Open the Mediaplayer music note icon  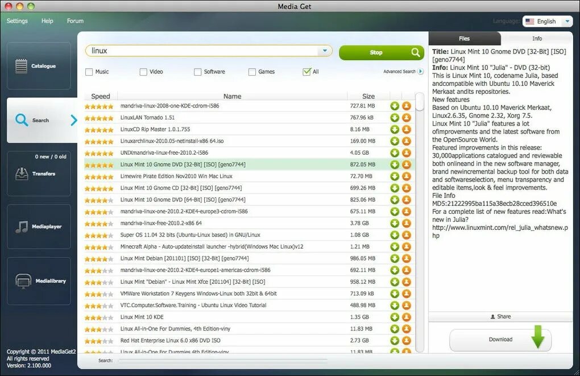22,226
